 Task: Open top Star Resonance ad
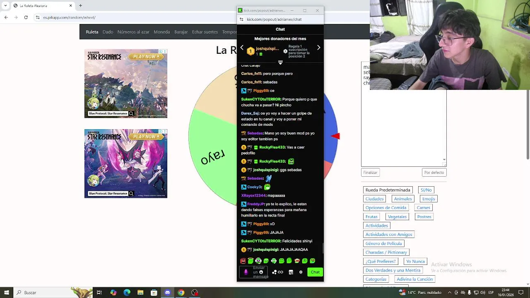click(x=126, y=84)
